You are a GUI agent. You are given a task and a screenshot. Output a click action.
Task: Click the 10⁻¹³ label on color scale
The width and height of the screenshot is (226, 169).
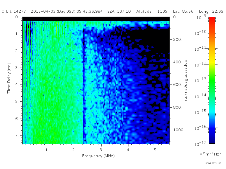click(201, 80)
